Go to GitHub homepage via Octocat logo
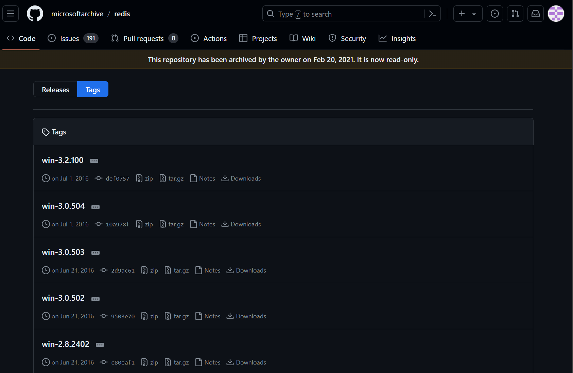 click(35, 14)
